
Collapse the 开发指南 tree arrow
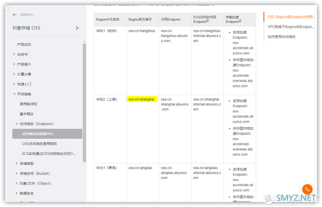[x=14, y=94]
